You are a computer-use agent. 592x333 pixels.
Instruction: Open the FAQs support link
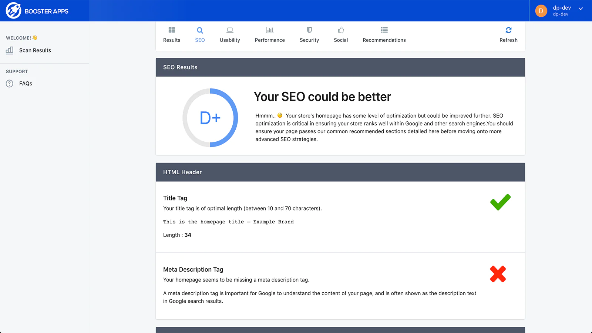point(26,84)
